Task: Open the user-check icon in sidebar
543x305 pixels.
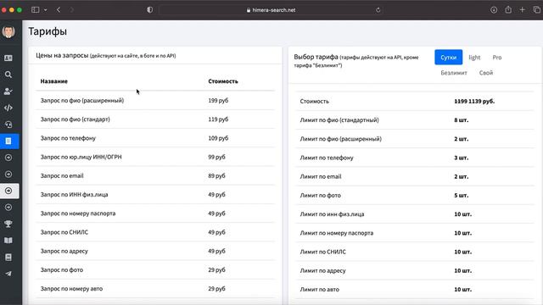Action: 8,91
